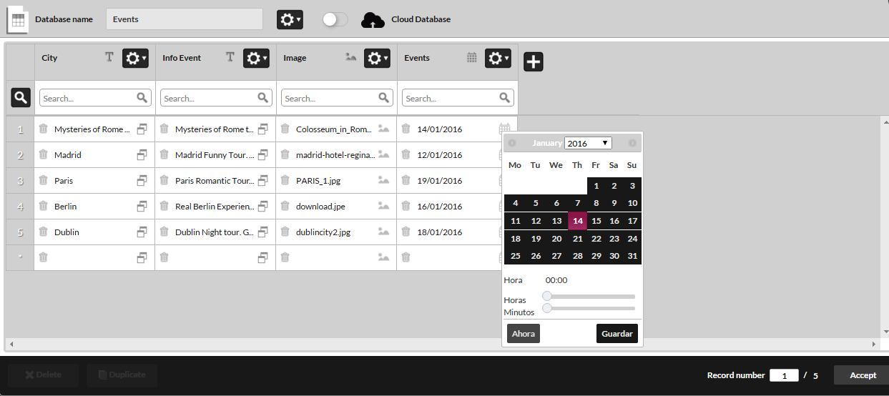The height and width of the screenshot is (396, 889).
Task: Select row number 5 header
Action: (20, 232)
